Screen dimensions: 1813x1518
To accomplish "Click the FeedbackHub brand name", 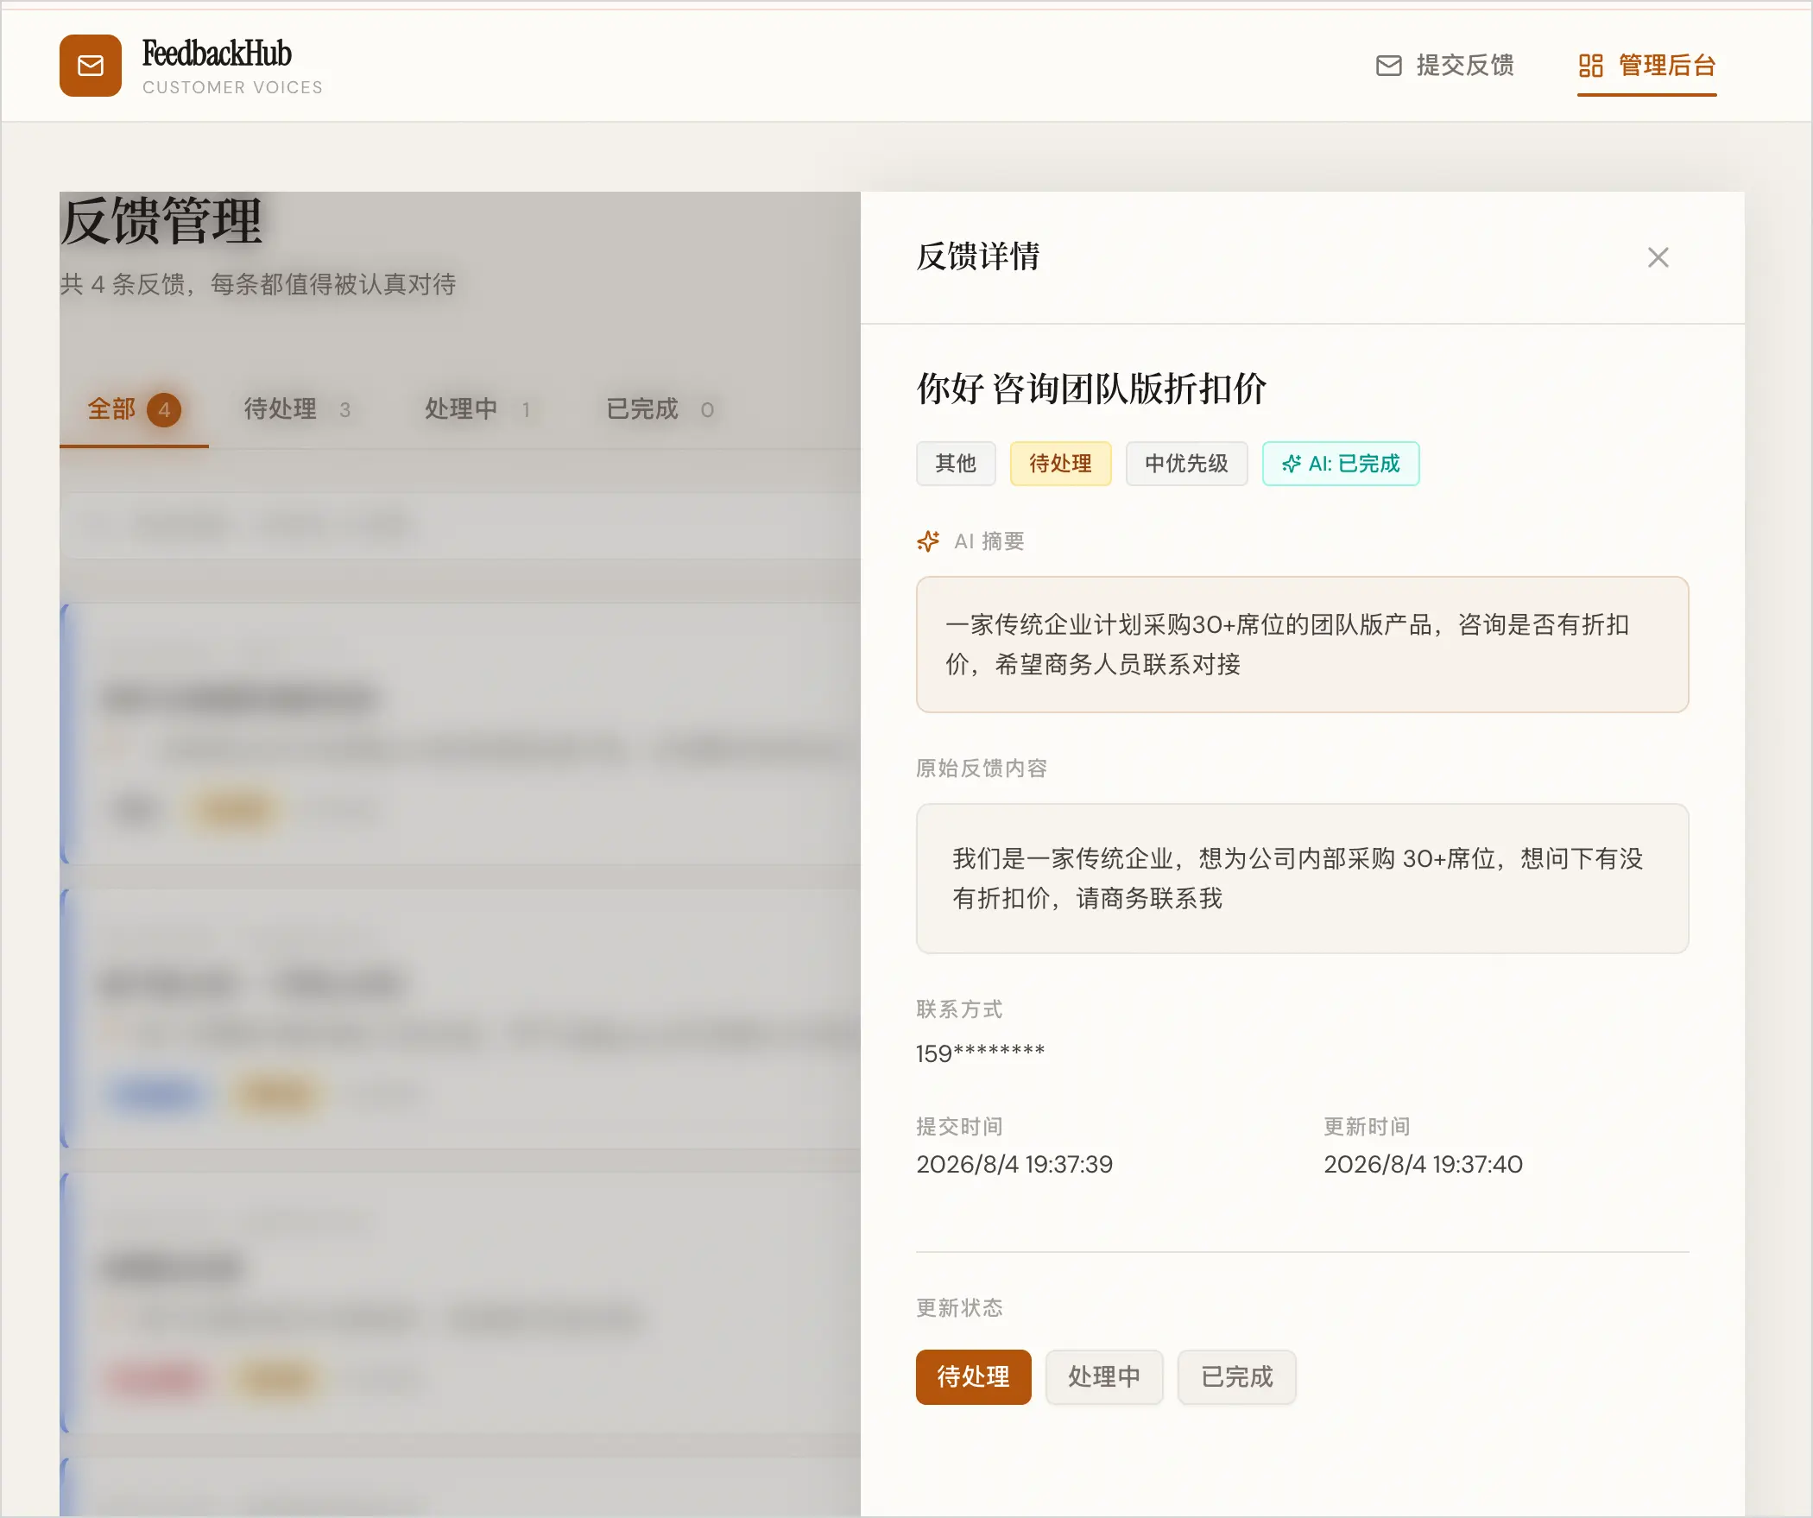I will coord(217,54).
